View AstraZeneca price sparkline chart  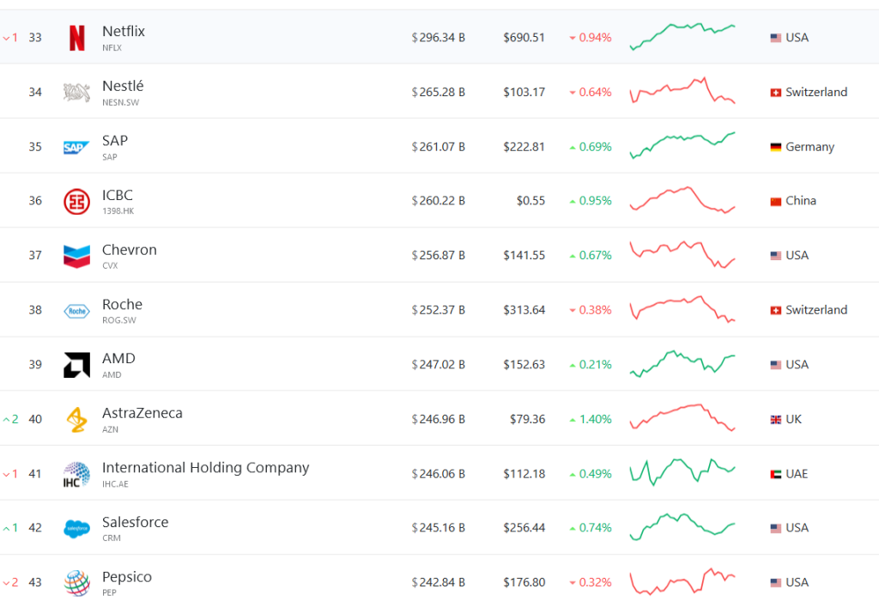tap(682, 417)
